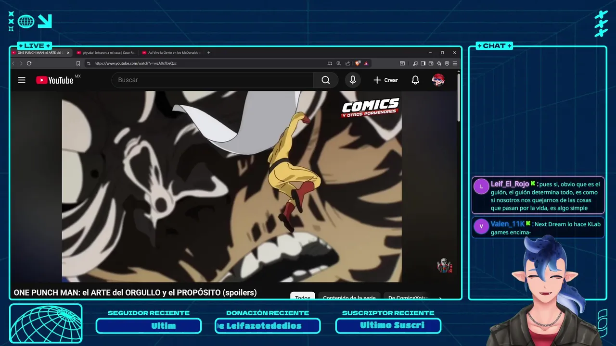Click Valen_11K's chat message
The height and width of the screenshot is (346, 616).
[538, 227]
